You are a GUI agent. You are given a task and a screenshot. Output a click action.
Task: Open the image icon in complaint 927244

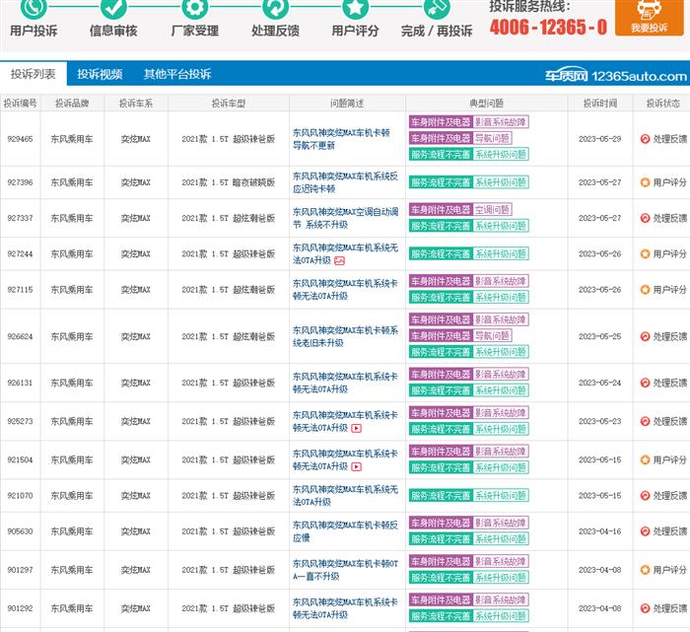click(339, 261)
